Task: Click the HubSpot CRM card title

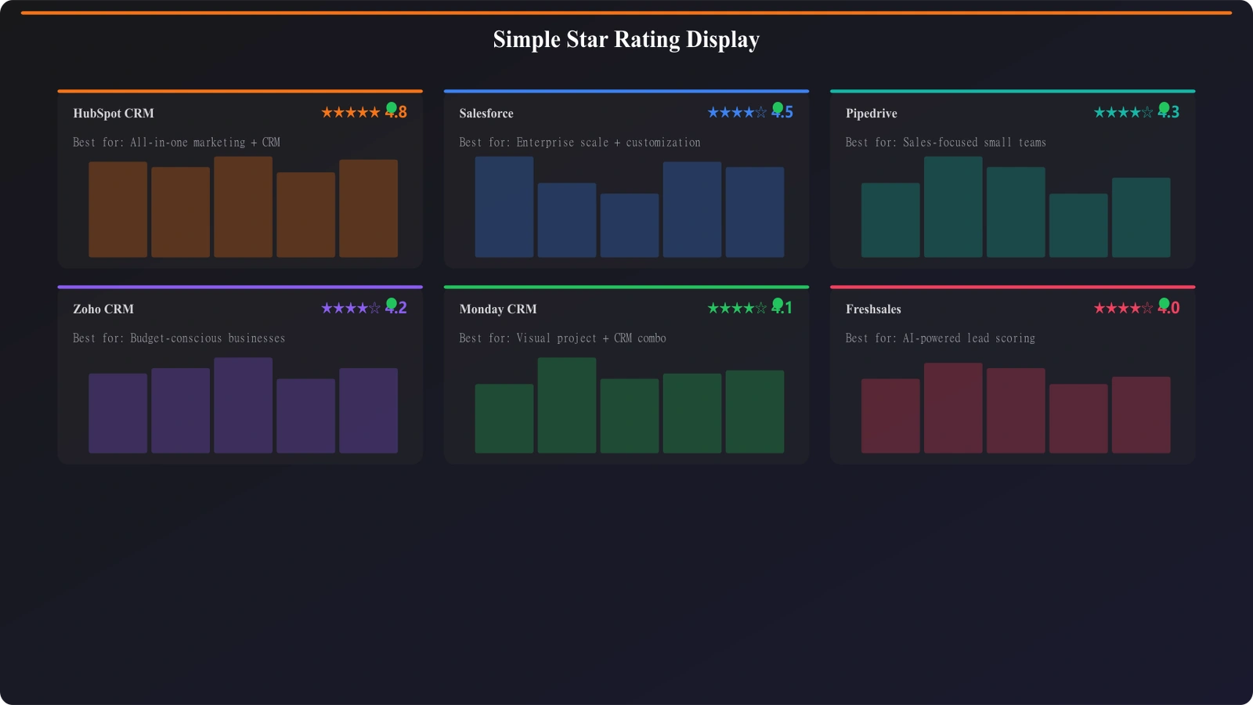Action: (112, 113)
